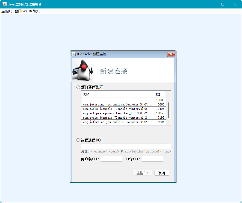This screenshot has width=242, height=203.
Task: Click the usage hint text starting with 用法
Action: [126, 152]
